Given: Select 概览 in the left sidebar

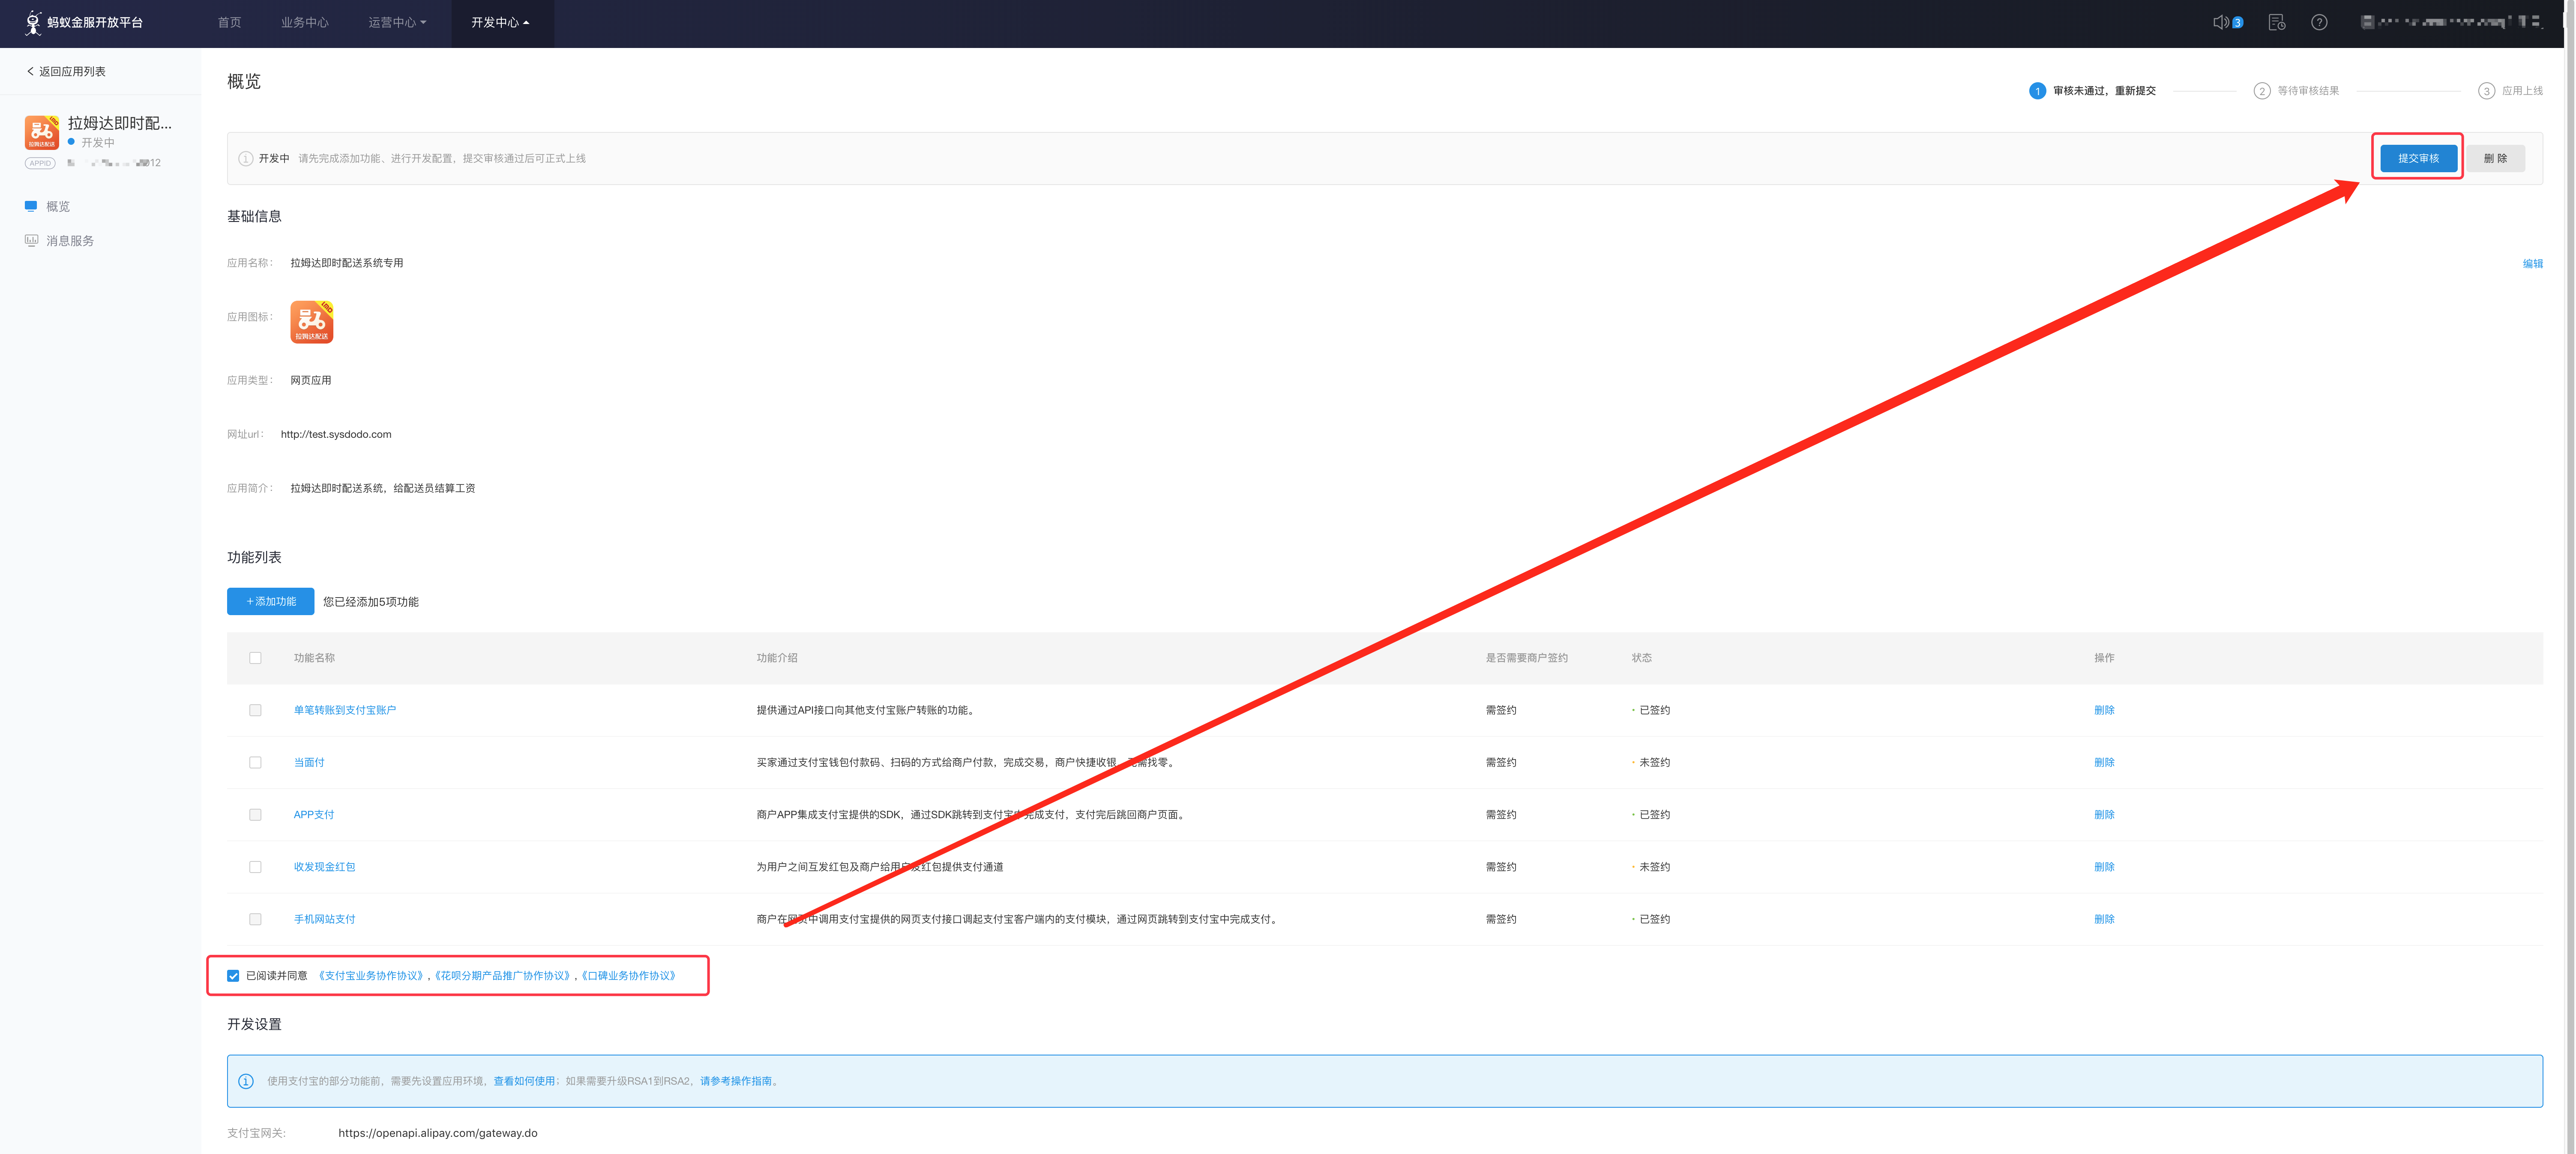Looking at the screenshot, I should 58,207.
